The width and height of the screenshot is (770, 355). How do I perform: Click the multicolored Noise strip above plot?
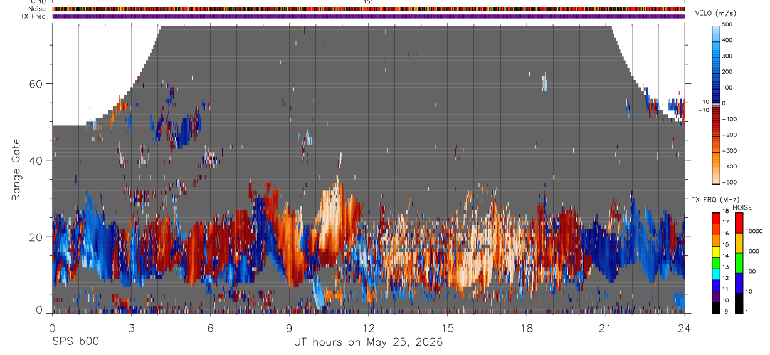click(369, 9)
